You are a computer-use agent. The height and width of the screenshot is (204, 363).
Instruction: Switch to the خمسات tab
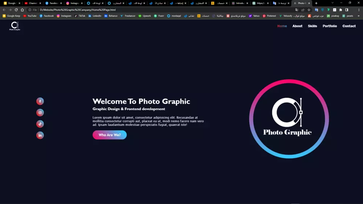coord(219,3)
